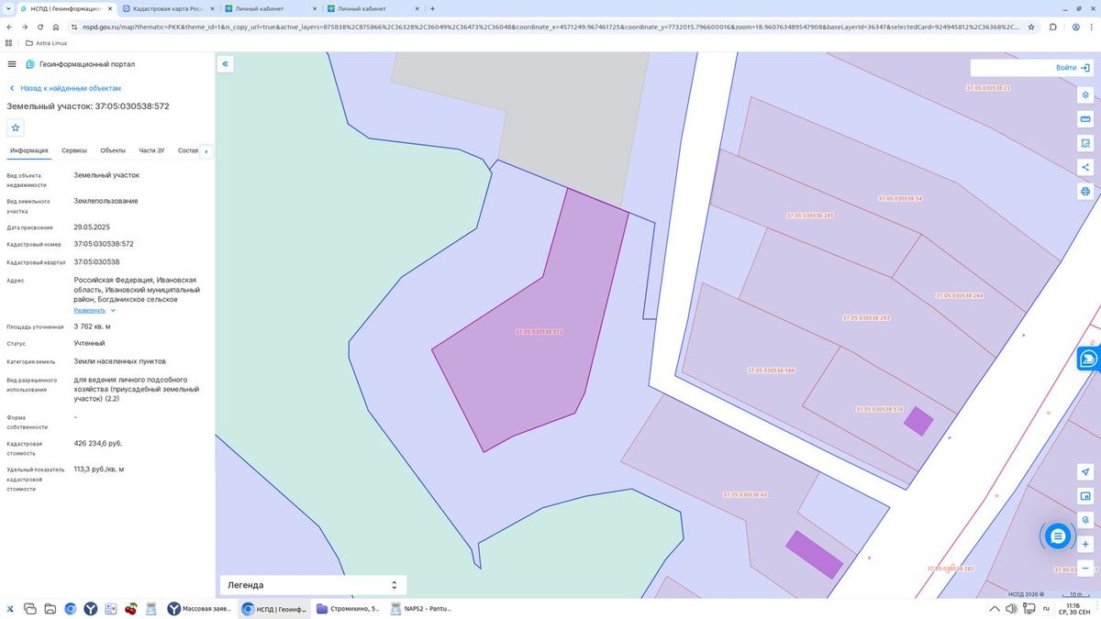The width and height of the screenshot is (1101, 619).
Task: Add parcel to favorites with star icon
Action: tap(16, 127)
